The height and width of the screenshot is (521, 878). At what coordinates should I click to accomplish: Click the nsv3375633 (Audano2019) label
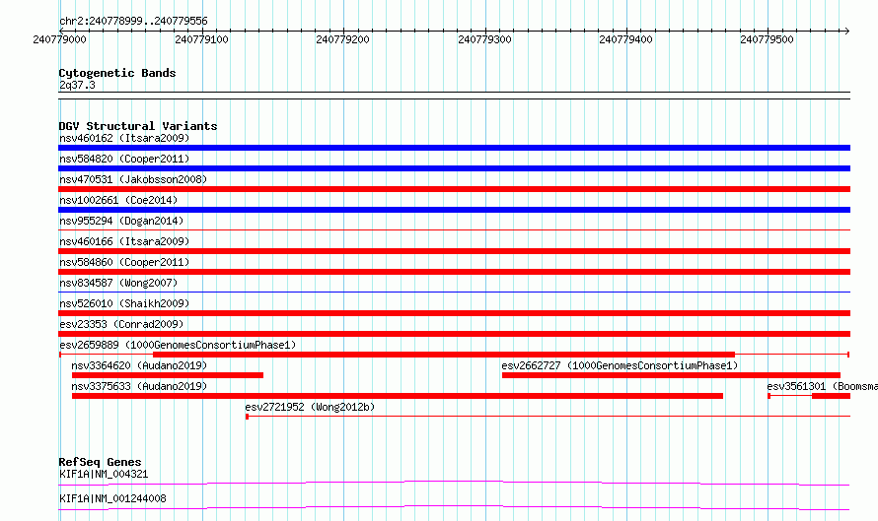(x=139, y=386)
